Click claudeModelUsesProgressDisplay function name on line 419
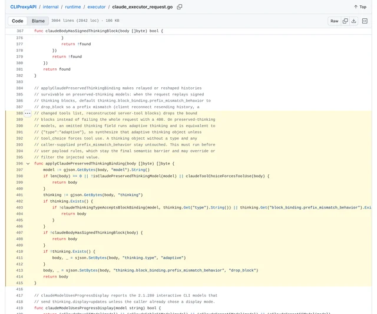 coord(78,308)
